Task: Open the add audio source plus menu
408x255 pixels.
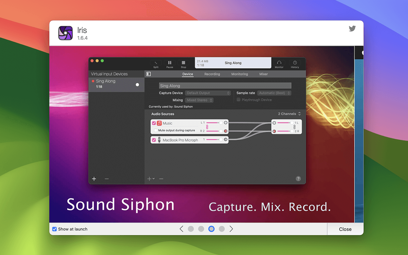Action: click(x=151, y=179)
